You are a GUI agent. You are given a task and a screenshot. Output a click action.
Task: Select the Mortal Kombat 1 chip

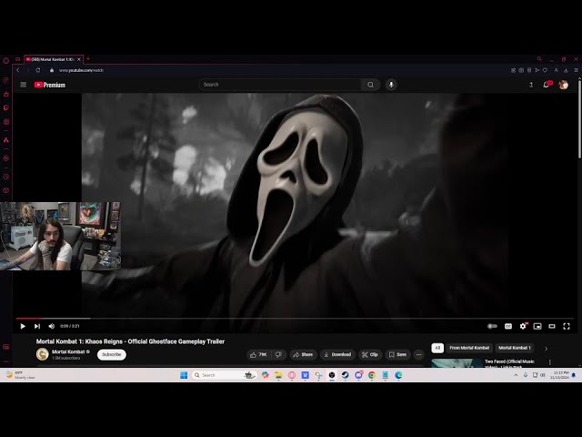[x=515, y=348]
